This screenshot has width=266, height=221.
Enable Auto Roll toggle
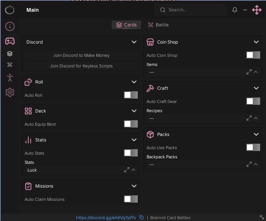[131, 95]
